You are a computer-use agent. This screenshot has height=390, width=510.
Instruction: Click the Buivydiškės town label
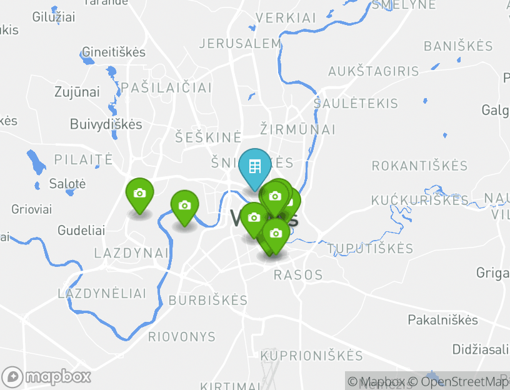point(106,124)
